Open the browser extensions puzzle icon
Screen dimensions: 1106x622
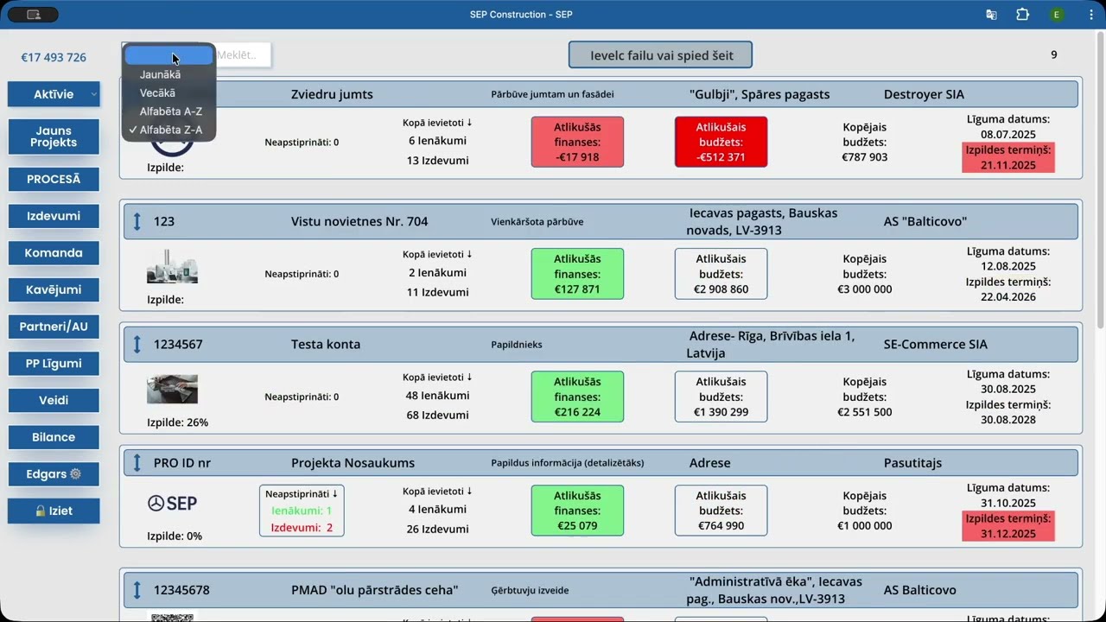click(1023, 15)
